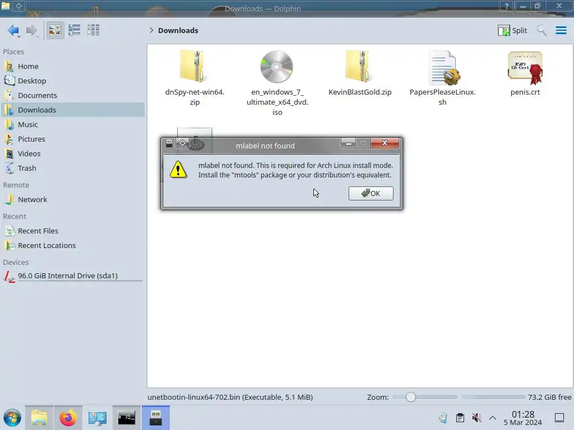
Task: Click the PapersPleaseLinux.sh file name
Action: tap(443, 97)
